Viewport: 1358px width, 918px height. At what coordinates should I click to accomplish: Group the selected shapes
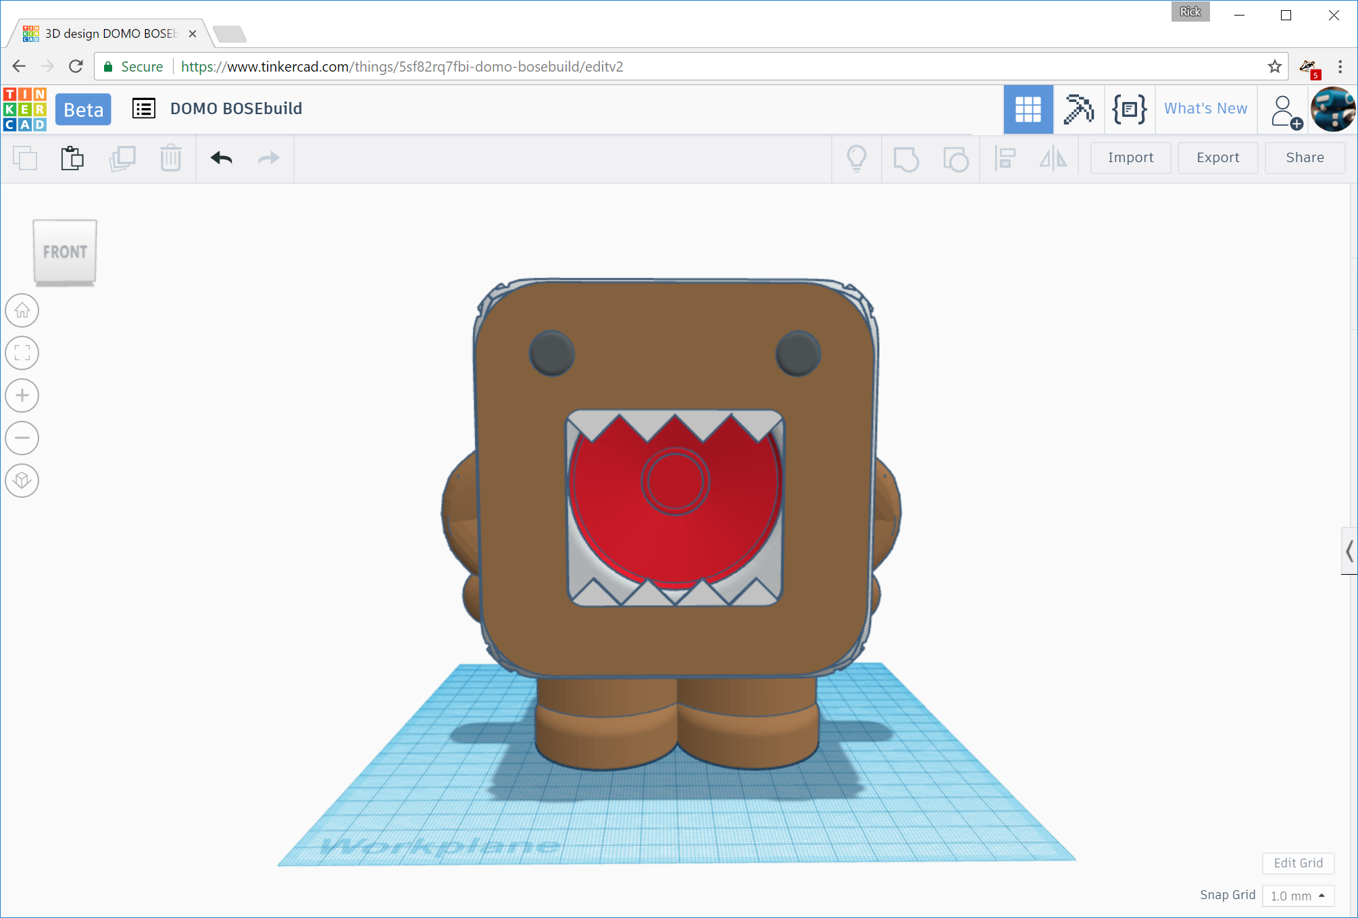[906, 159]
